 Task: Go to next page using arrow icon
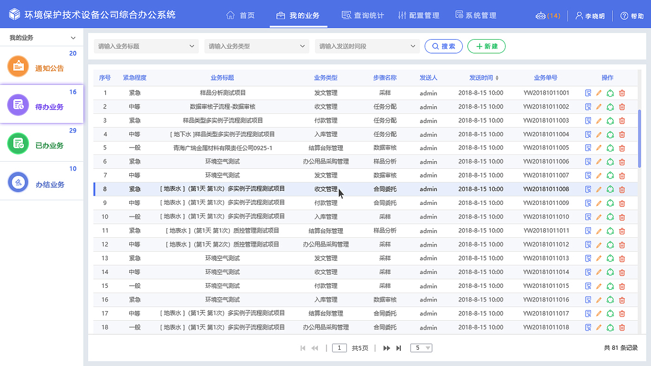coord(386,348)
